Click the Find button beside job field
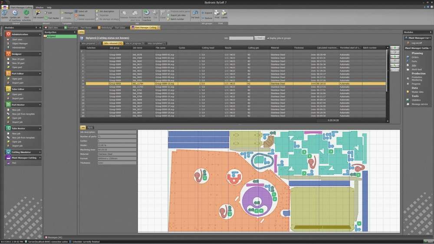Viewport: 434px width, 244px height. pos(259,38)
